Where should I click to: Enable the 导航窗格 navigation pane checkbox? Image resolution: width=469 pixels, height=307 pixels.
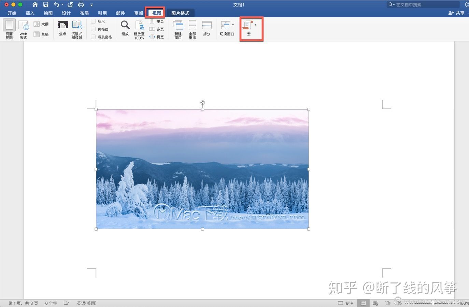click(93, 37)
